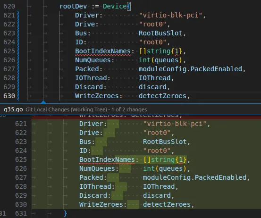This screenshot has height=218, width=261.
Task: Click the blue change marker beside upper line 623
Action: coord(18,33)
